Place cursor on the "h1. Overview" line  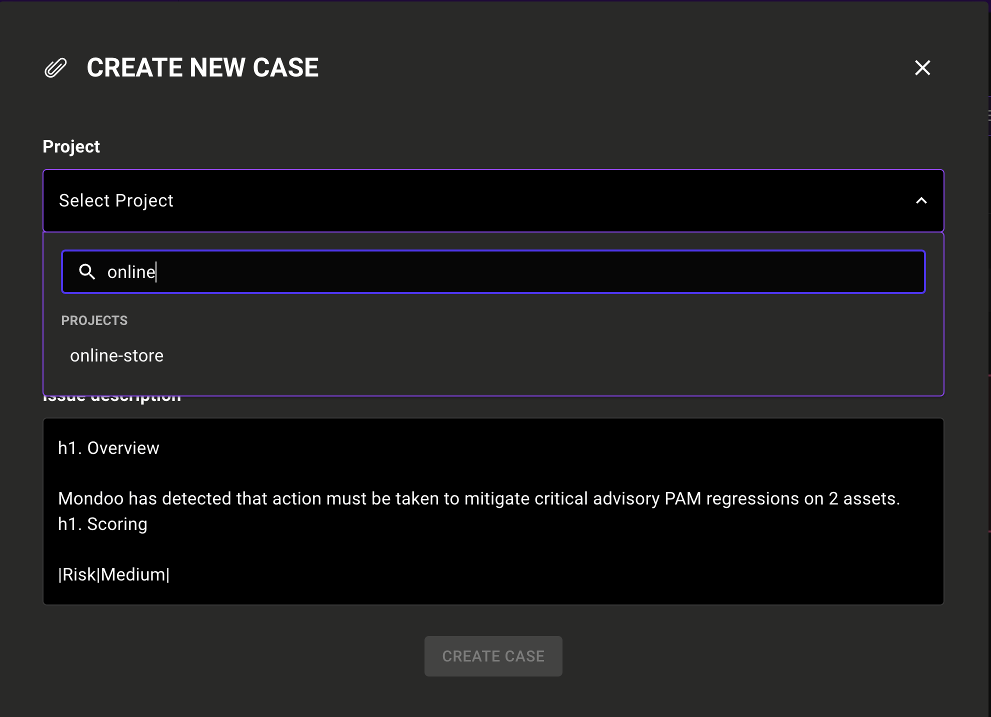coord(108,448)
